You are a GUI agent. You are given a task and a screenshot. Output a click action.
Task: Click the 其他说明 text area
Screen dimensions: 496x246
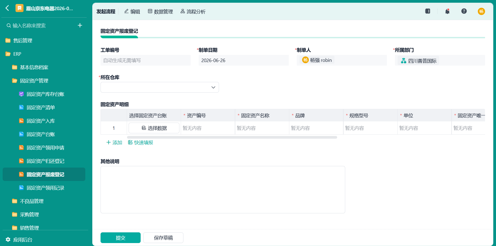[x=223, y=190]
